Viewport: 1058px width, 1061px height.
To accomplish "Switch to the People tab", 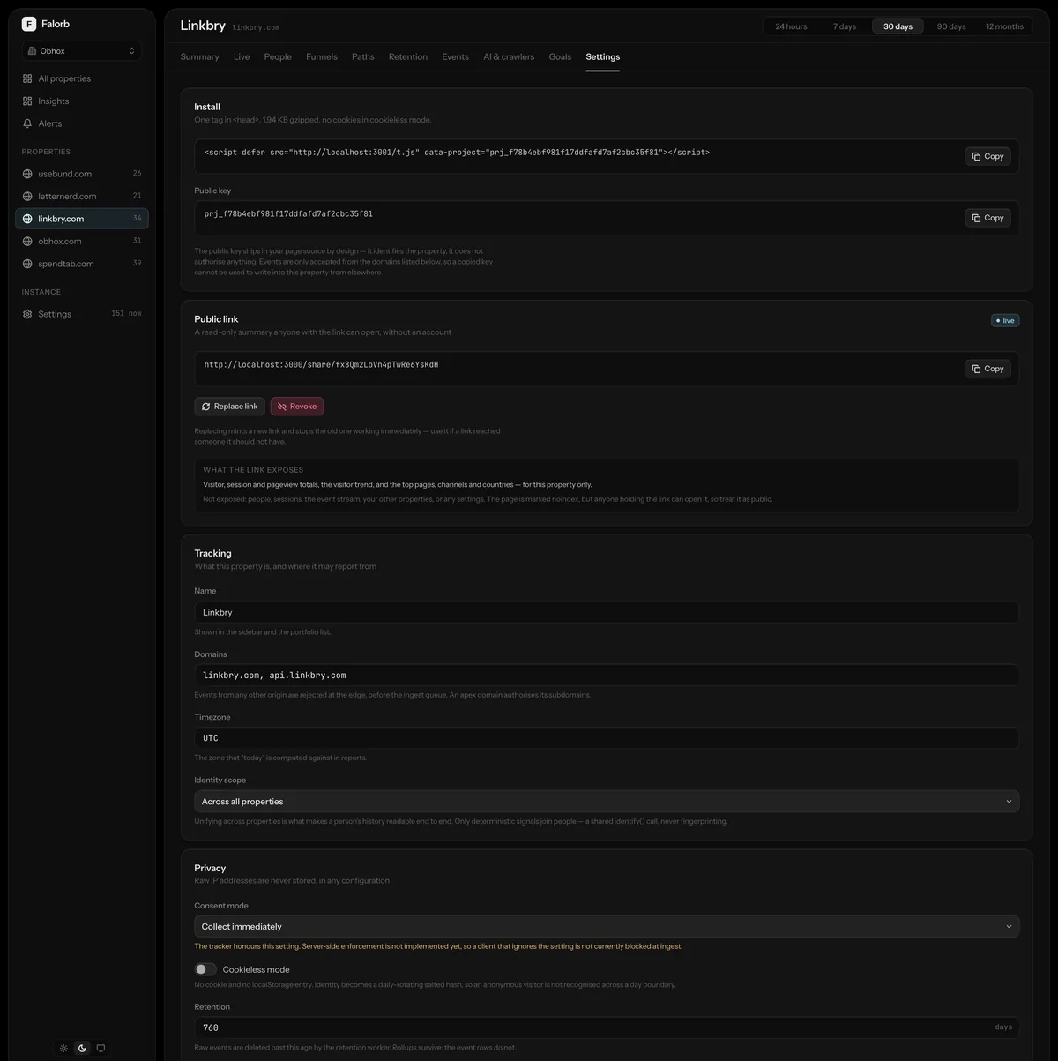I will [x=278, y=56].
